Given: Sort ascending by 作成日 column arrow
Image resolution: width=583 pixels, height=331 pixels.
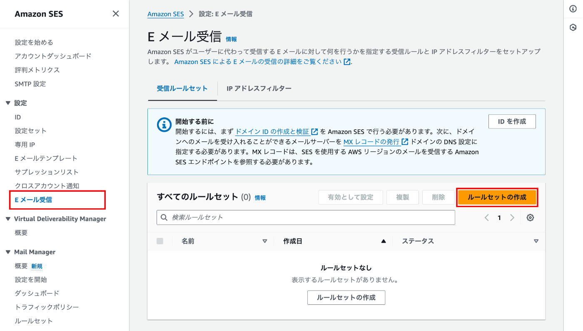Looking at the screenshot, I should click(x=384, y=241).
